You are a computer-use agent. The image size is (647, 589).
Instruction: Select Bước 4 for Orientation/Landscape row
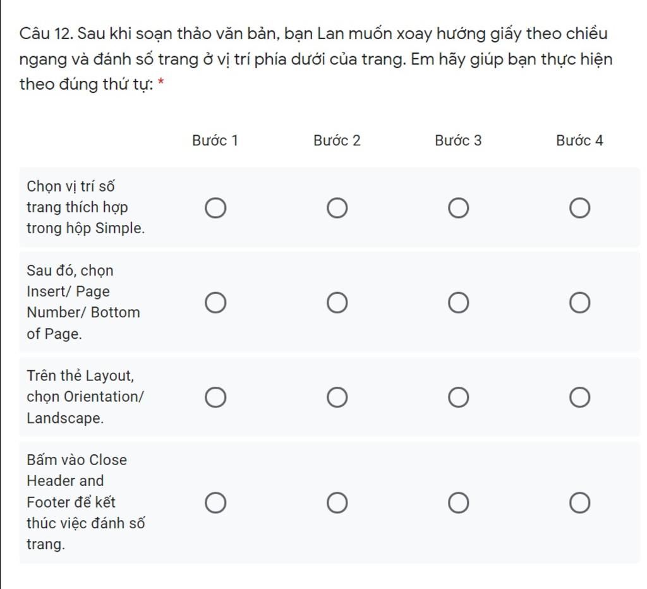(580, 398)
